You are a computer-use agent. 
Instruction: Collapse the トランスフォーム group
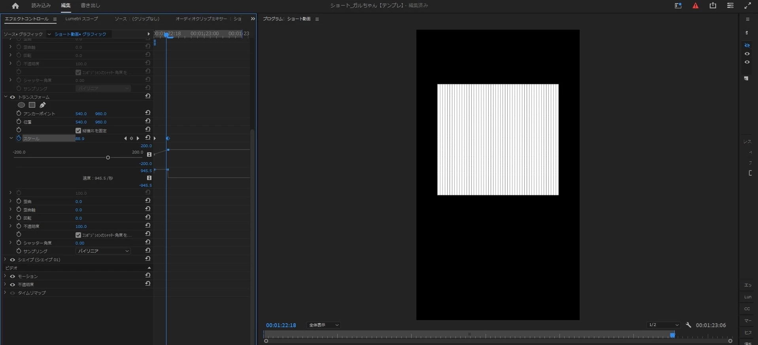click(x=6, y=97)
